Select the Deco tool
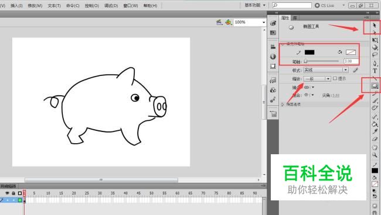The image size is (381, 215). click(x=375, y=108)
